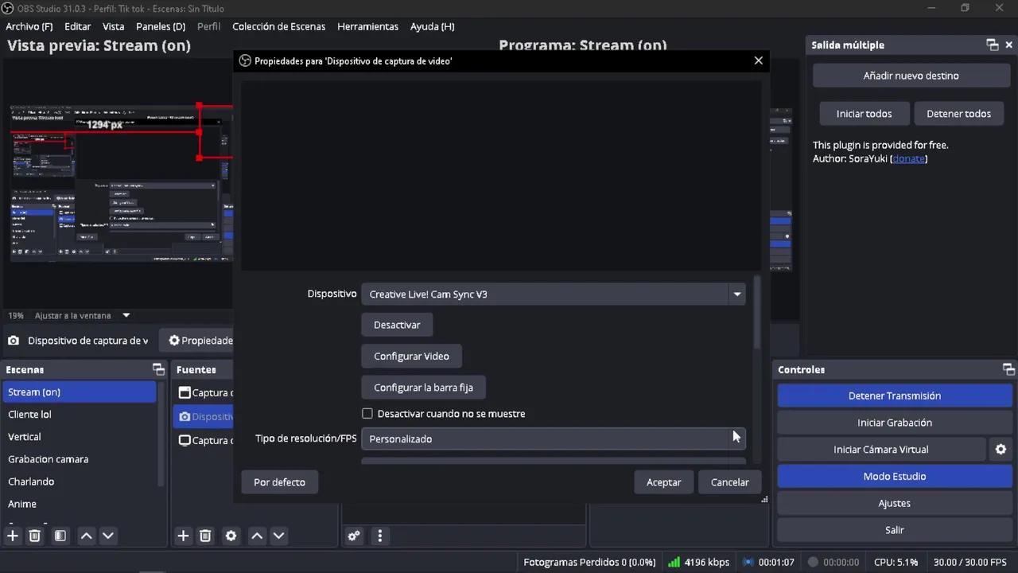Click Aceptar in the properties dialog

point(664,482)
